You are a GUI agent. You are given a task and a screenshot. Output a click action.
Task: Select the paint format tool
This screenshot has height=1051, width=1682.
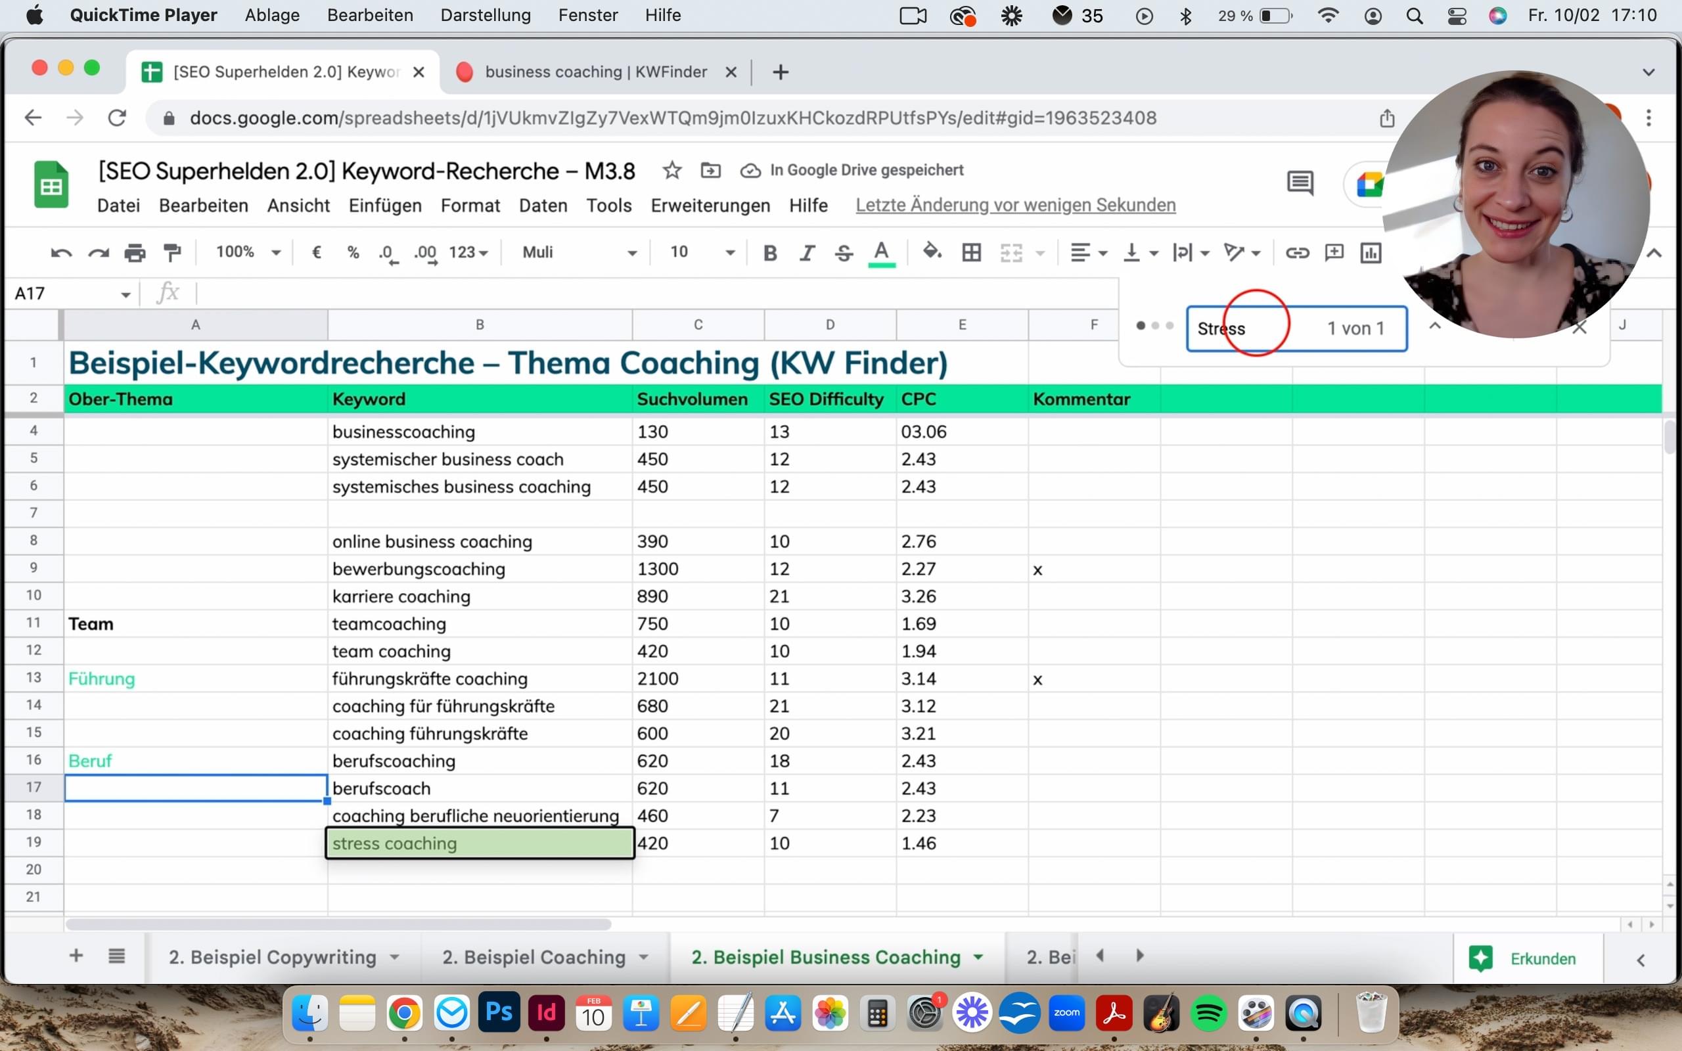coord(171,253)
